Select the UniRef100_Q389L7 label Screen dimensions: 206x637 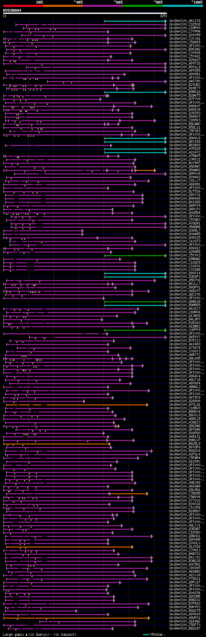coord(185,230)
